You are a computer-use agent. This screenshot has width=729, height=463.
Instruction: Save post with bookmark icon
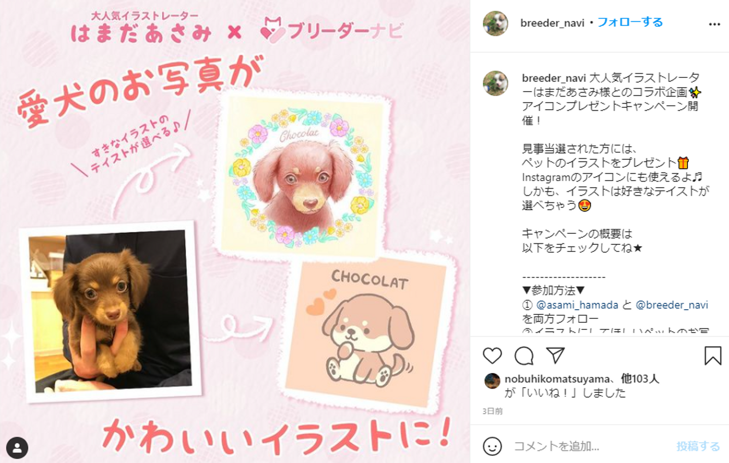click(713, 356)
